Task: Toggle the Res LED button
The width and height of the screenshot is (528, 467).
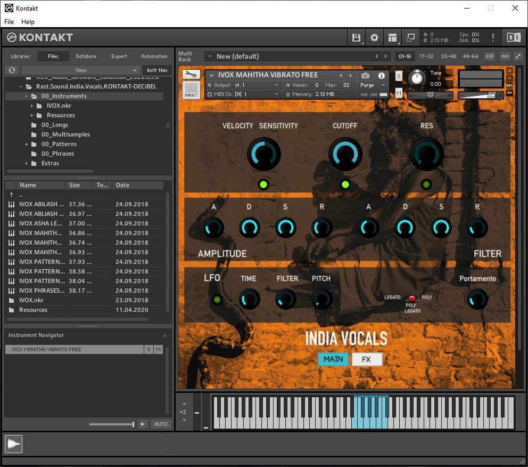Action: pos(426,184)
